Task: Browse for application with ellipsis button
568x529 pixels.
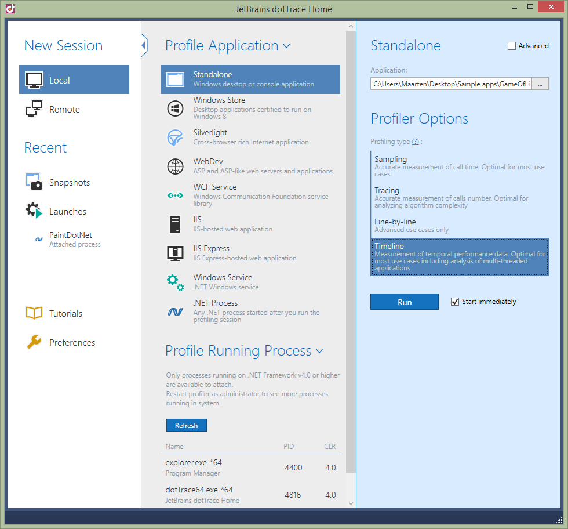Action: (540, 84)
